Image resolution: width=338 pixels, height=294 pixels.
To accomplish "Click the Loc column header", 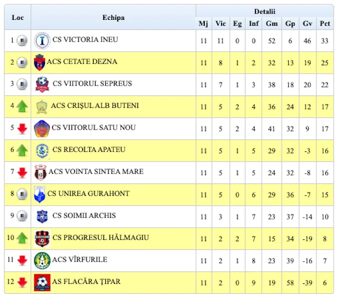I will click(17, 17).
